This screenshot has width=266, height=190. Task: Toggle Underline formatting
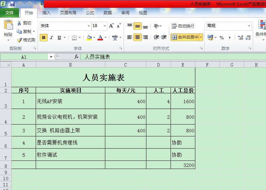59,37
